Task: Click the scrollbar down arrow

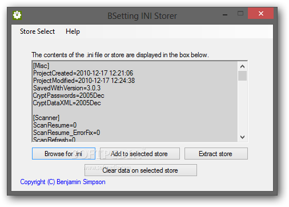Action: pos(242,137)
